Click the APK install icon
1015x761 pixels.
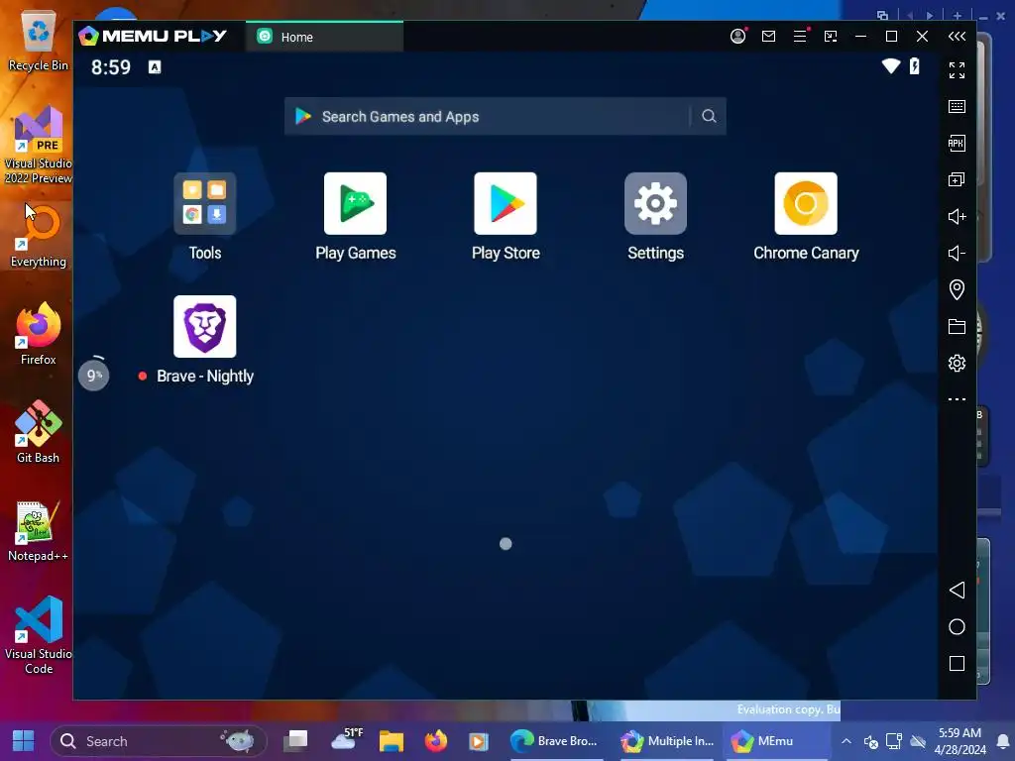pos(957,143)
